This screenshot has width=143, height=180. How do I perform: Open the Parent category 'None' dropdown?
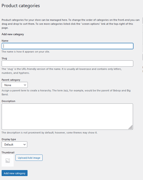tap(15, 85)
